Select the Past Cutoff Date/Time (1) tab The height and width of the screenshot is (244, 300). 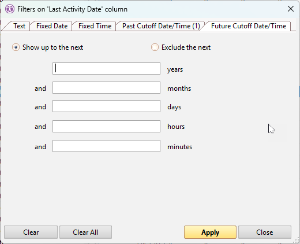tap(161, 26)
